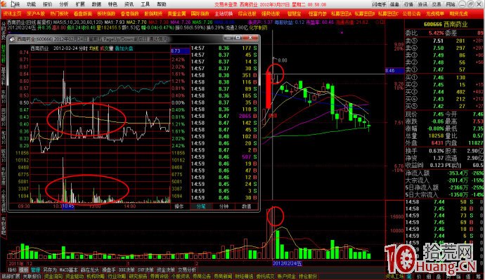Open 热门板块 in the red toolbar
The image size is (485, 280).
pos(59,14)
